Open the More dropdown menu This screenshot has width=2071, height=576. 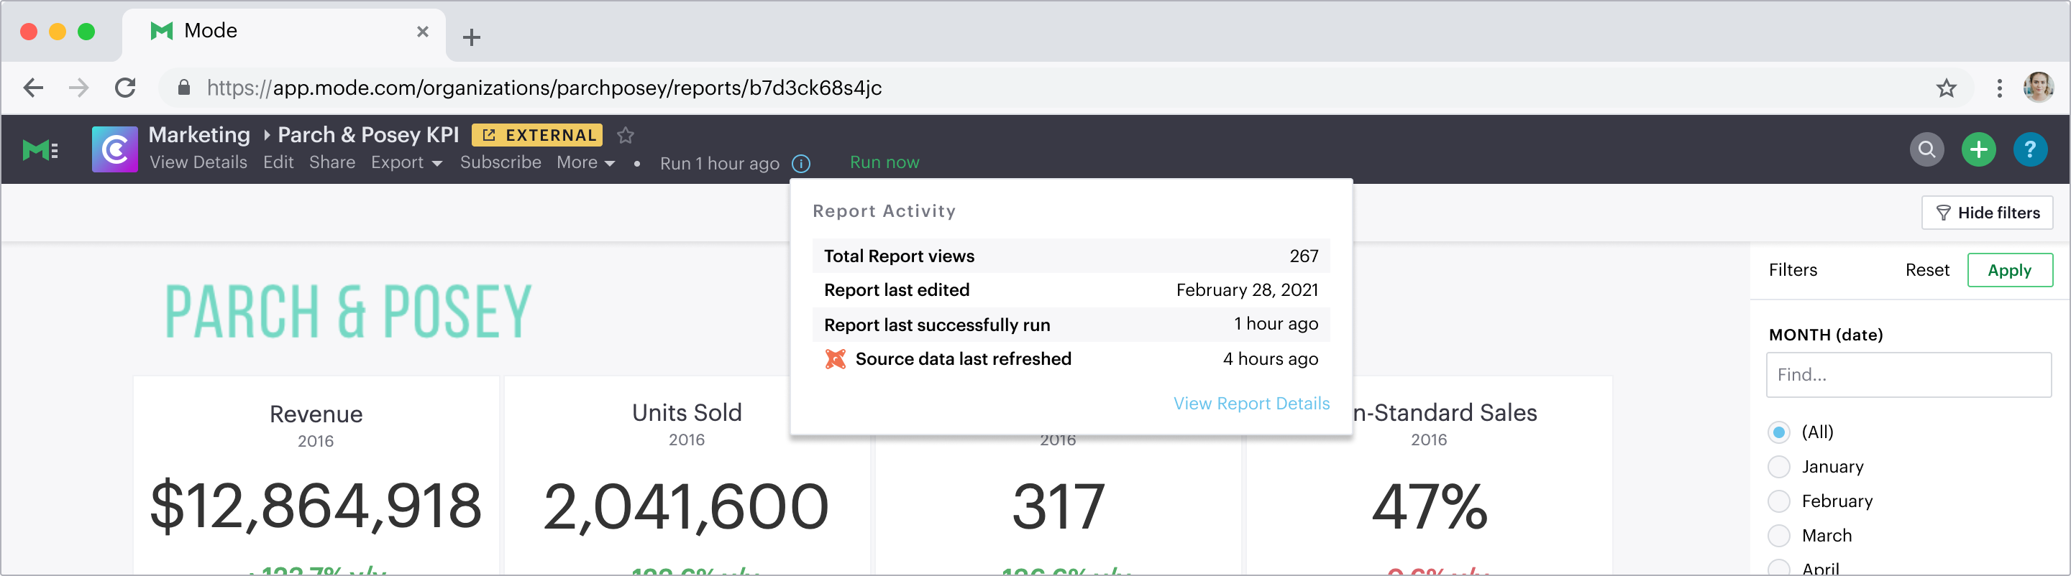pyautogui.click(x=585, y=162)
